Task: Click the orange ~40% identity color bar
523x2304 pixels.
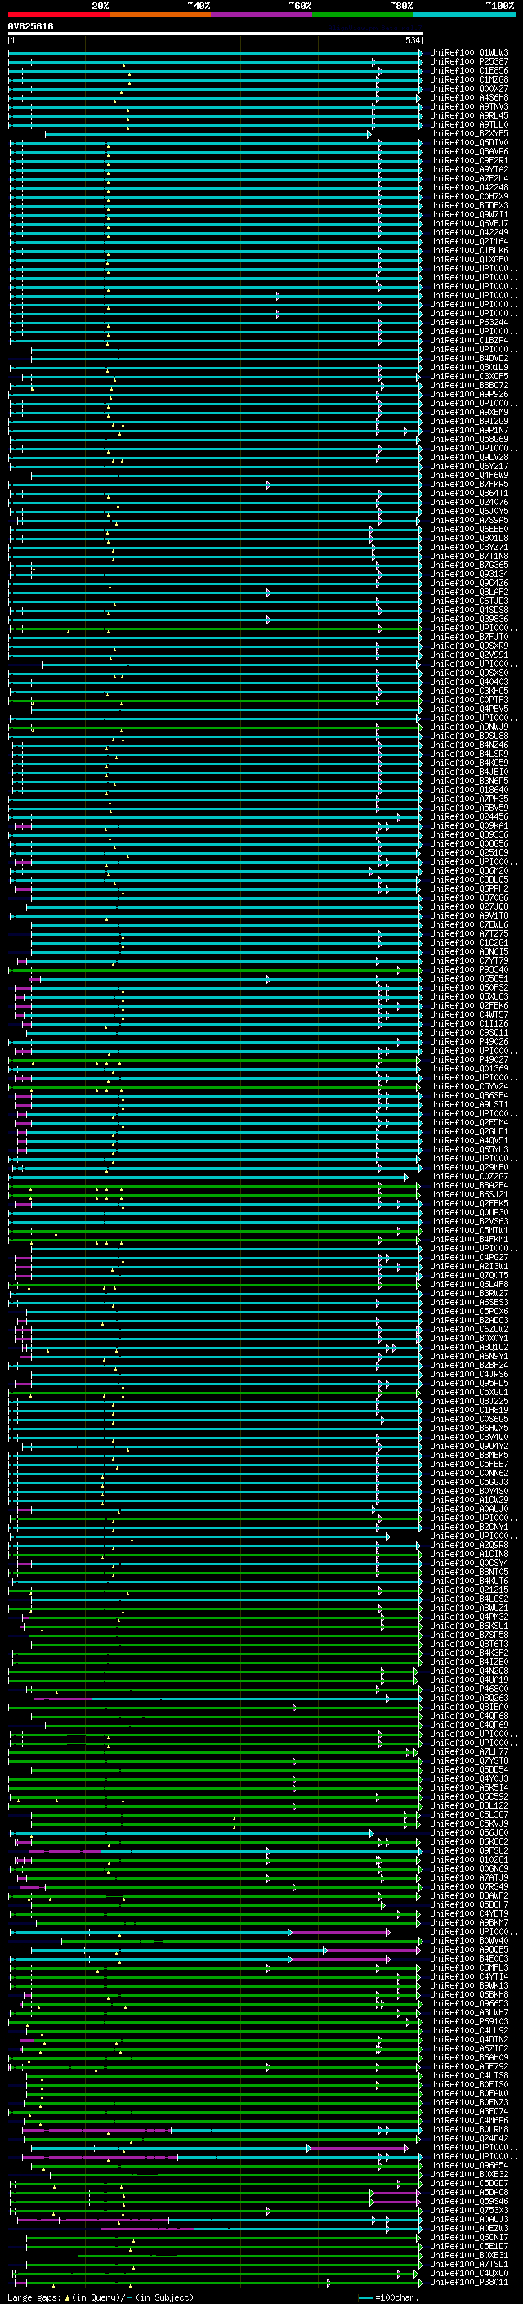Action: (x=160, y=15)
